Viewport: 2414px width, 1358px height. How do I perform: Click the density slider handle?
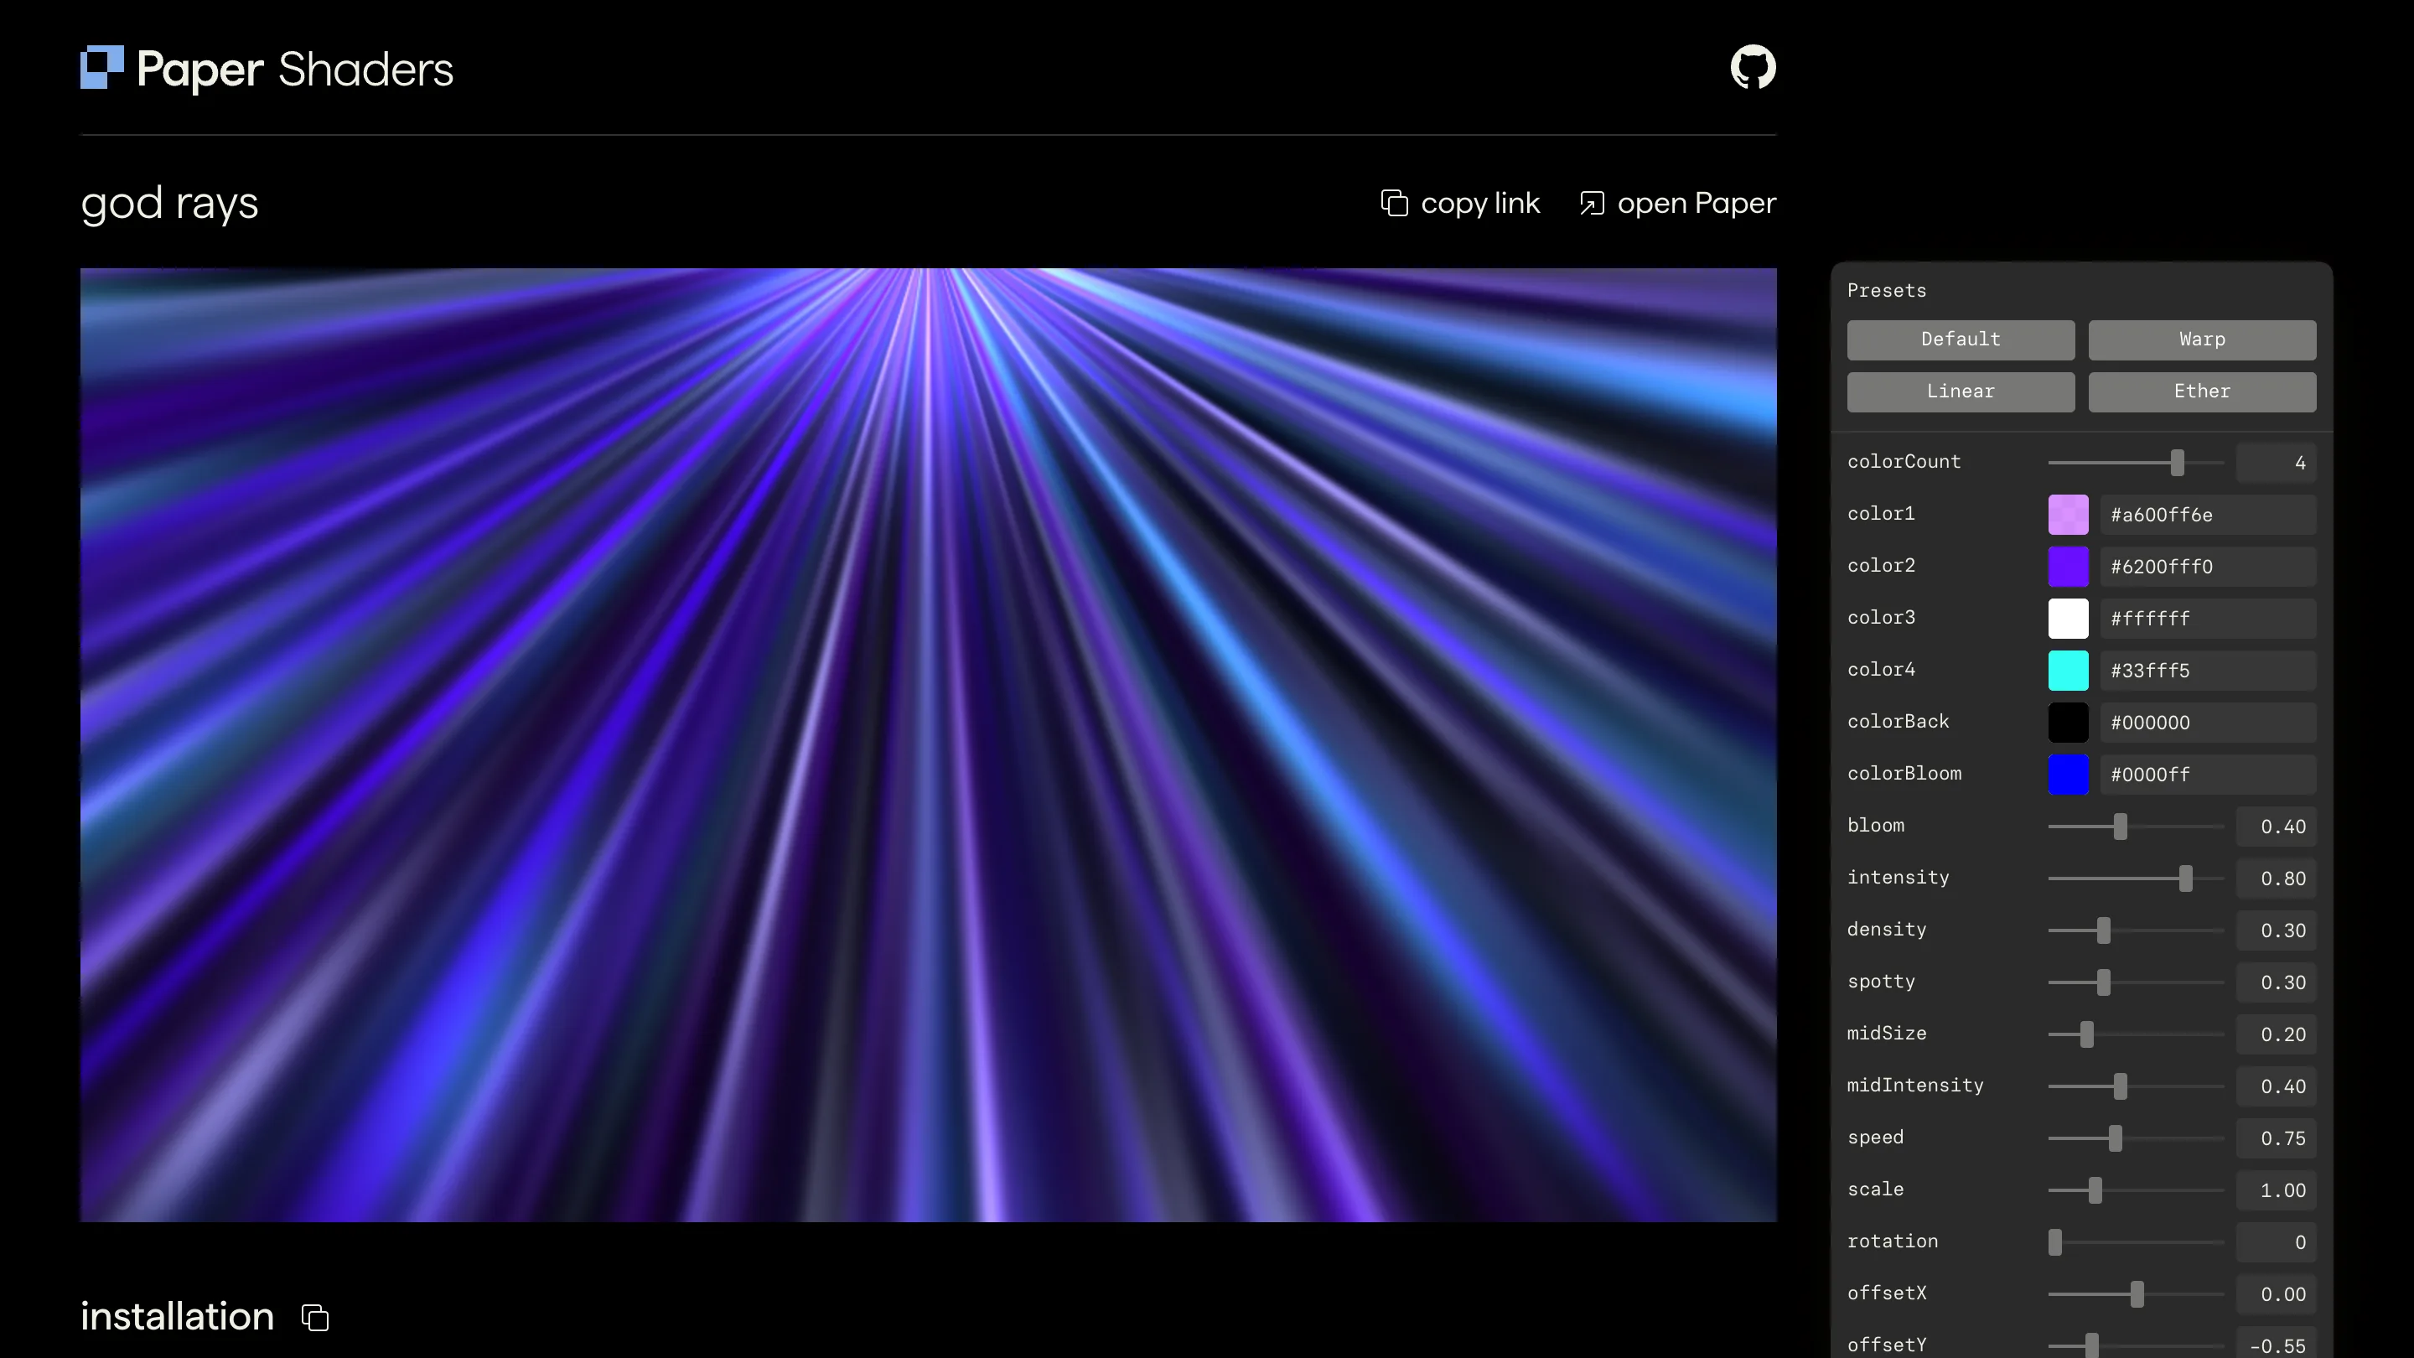click(2104, 930)
